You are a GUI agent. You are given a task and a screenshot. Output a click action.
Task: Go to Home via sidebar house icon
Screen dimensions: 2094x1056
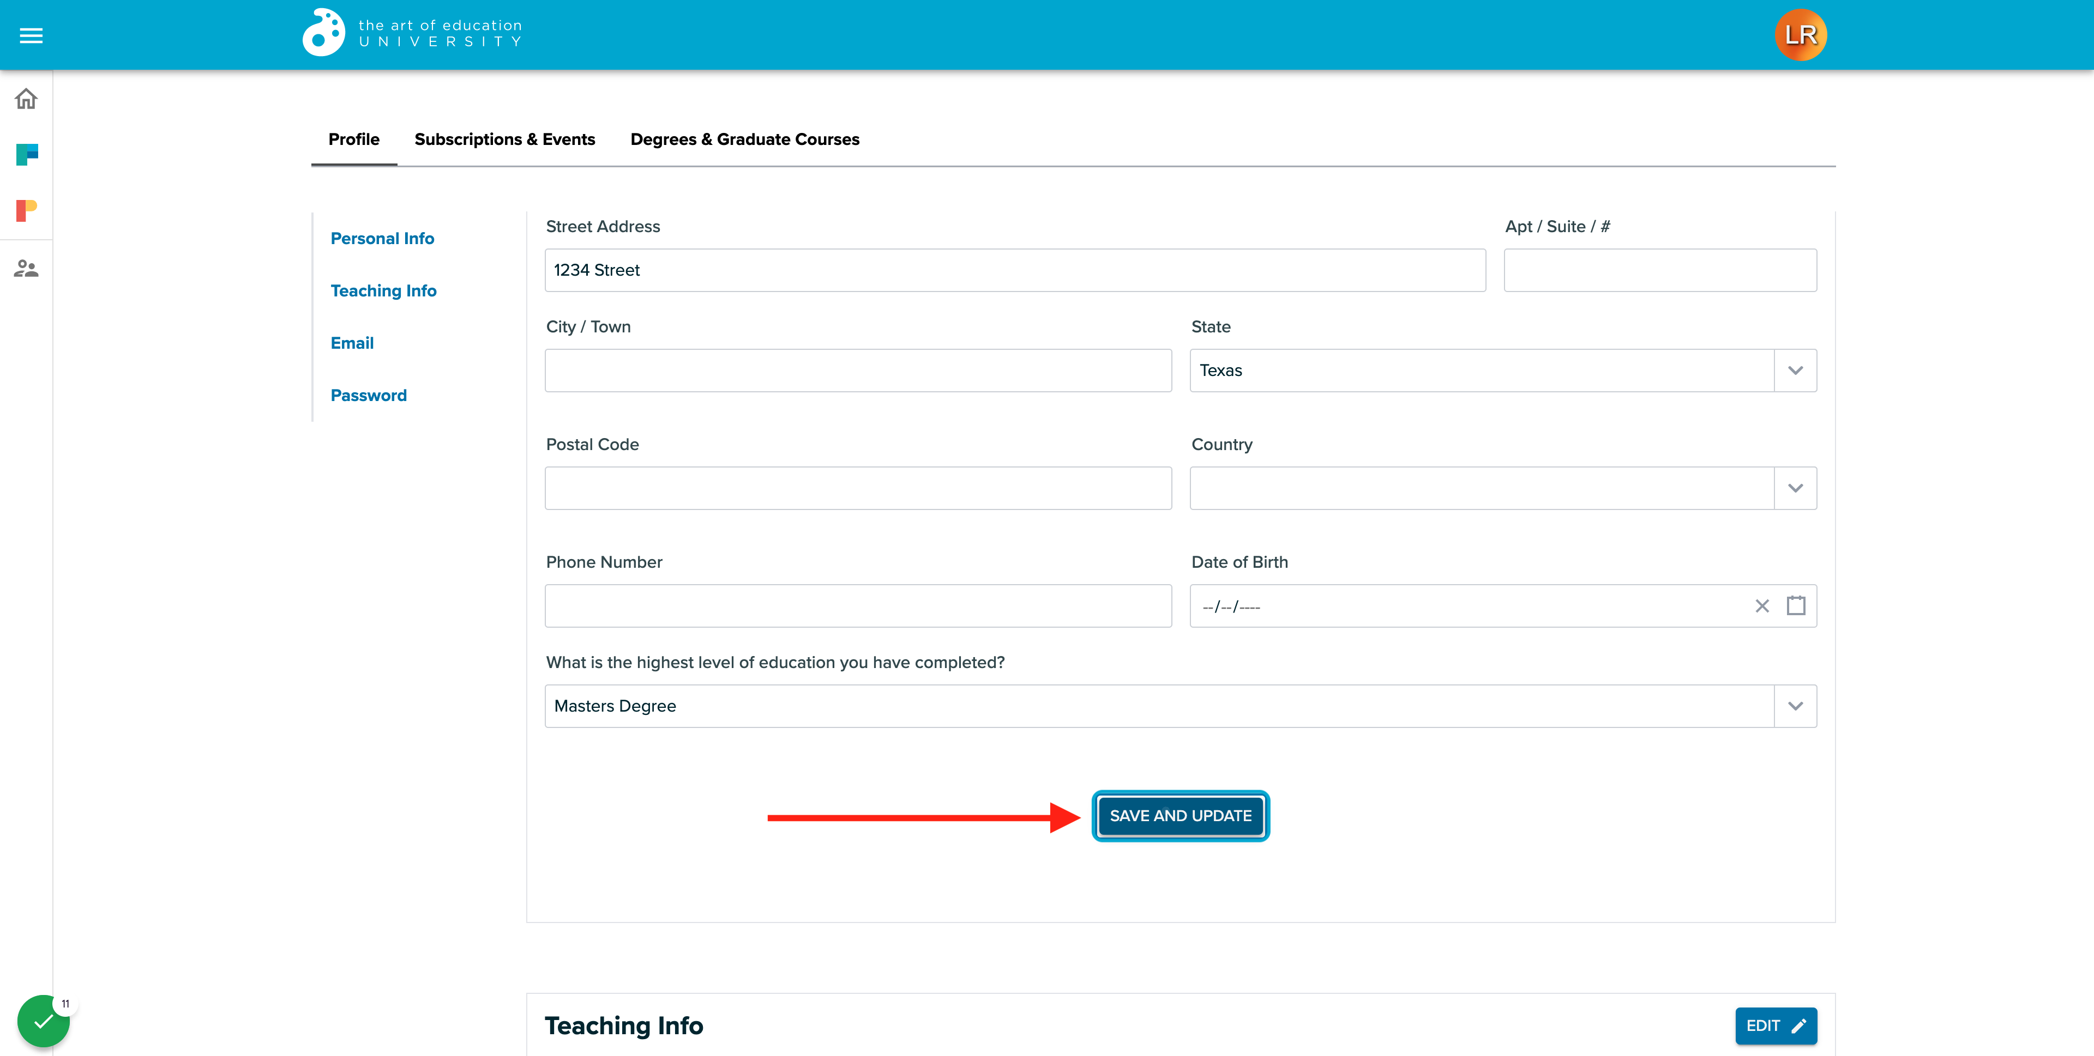coord(26,98)
